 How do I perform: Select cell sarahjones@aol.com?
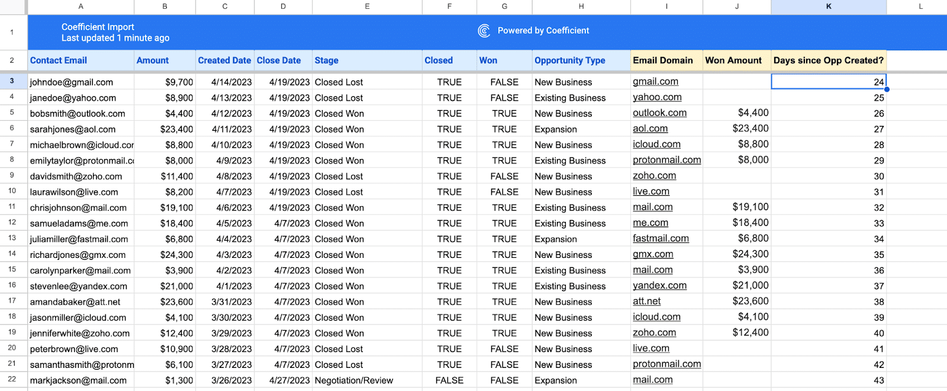(x=81, y=129)
